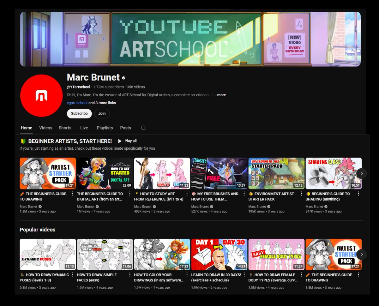
Task: Open options menu for LEARN TO DRAW IN 30 DAYS
Action: tap(244, 275)
